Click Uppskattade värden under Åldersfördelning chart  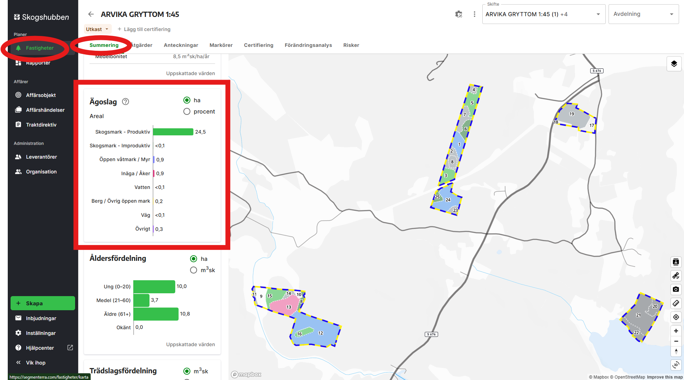pos(191,344)
